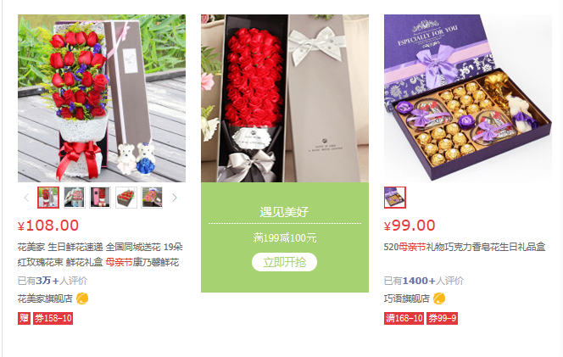Open the 花美家 rose bouquet product title
This screenshot has width=563, height=357.
[100, 254]
